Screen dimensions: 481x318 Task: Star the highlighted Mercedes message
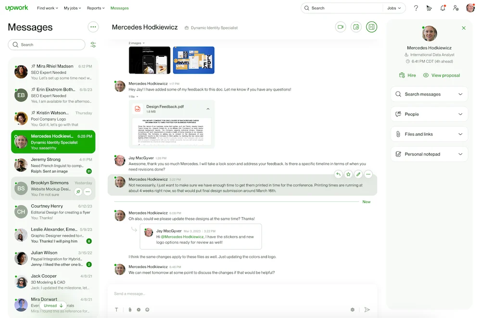pyautogui.click(x=348, y=174)
